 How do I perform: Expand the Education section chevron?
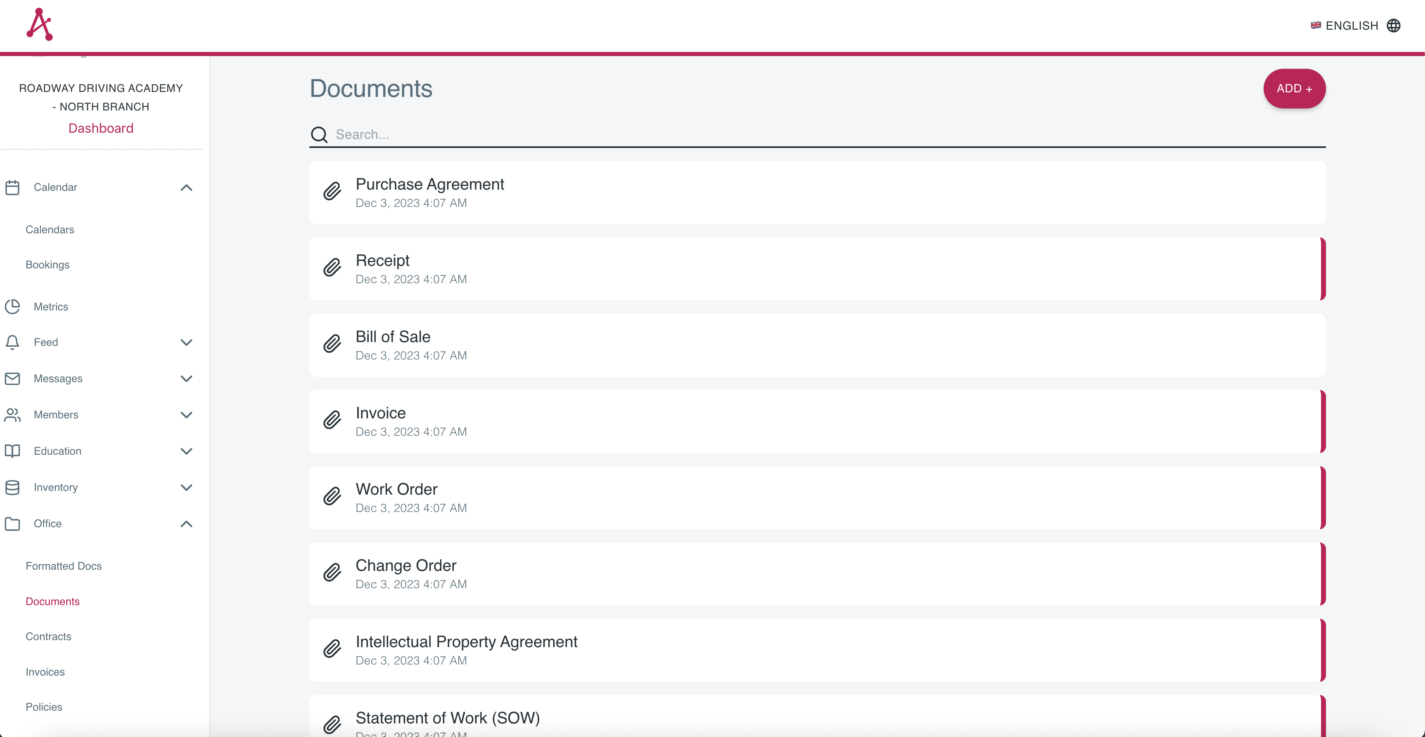coord(186,451)
